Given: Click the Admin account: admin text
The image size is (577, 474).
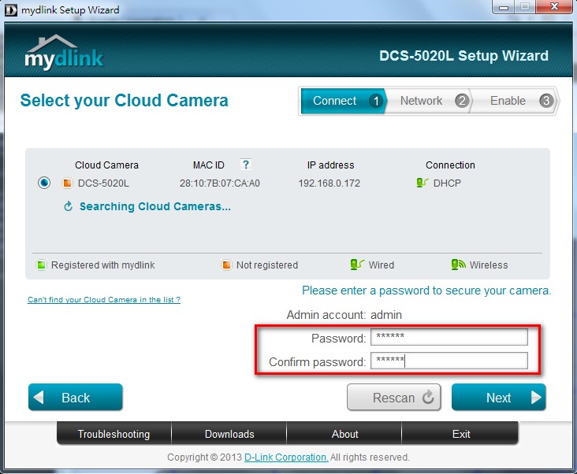Looking at the screenshot, I should [x=344, y=315].
